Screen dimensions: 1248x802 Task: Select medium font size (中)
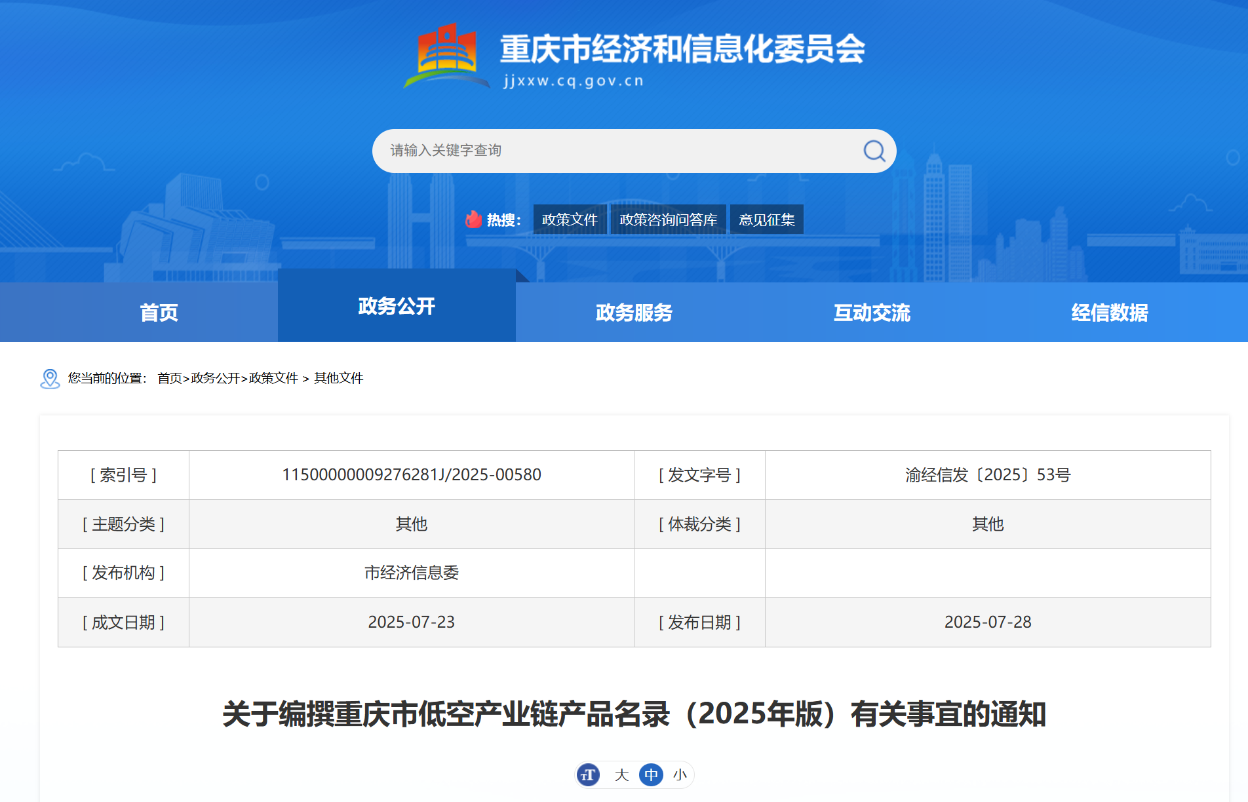coord(651,775)
